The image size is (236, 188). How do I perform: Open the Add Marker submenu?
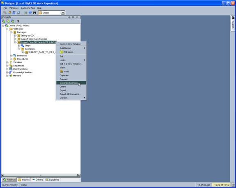[x=71, y=48]
